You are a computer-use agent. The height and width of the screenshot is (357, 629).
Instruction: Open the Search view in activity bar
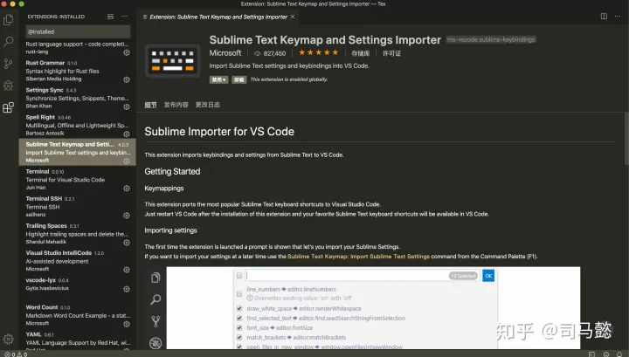(x=8, y=41)
